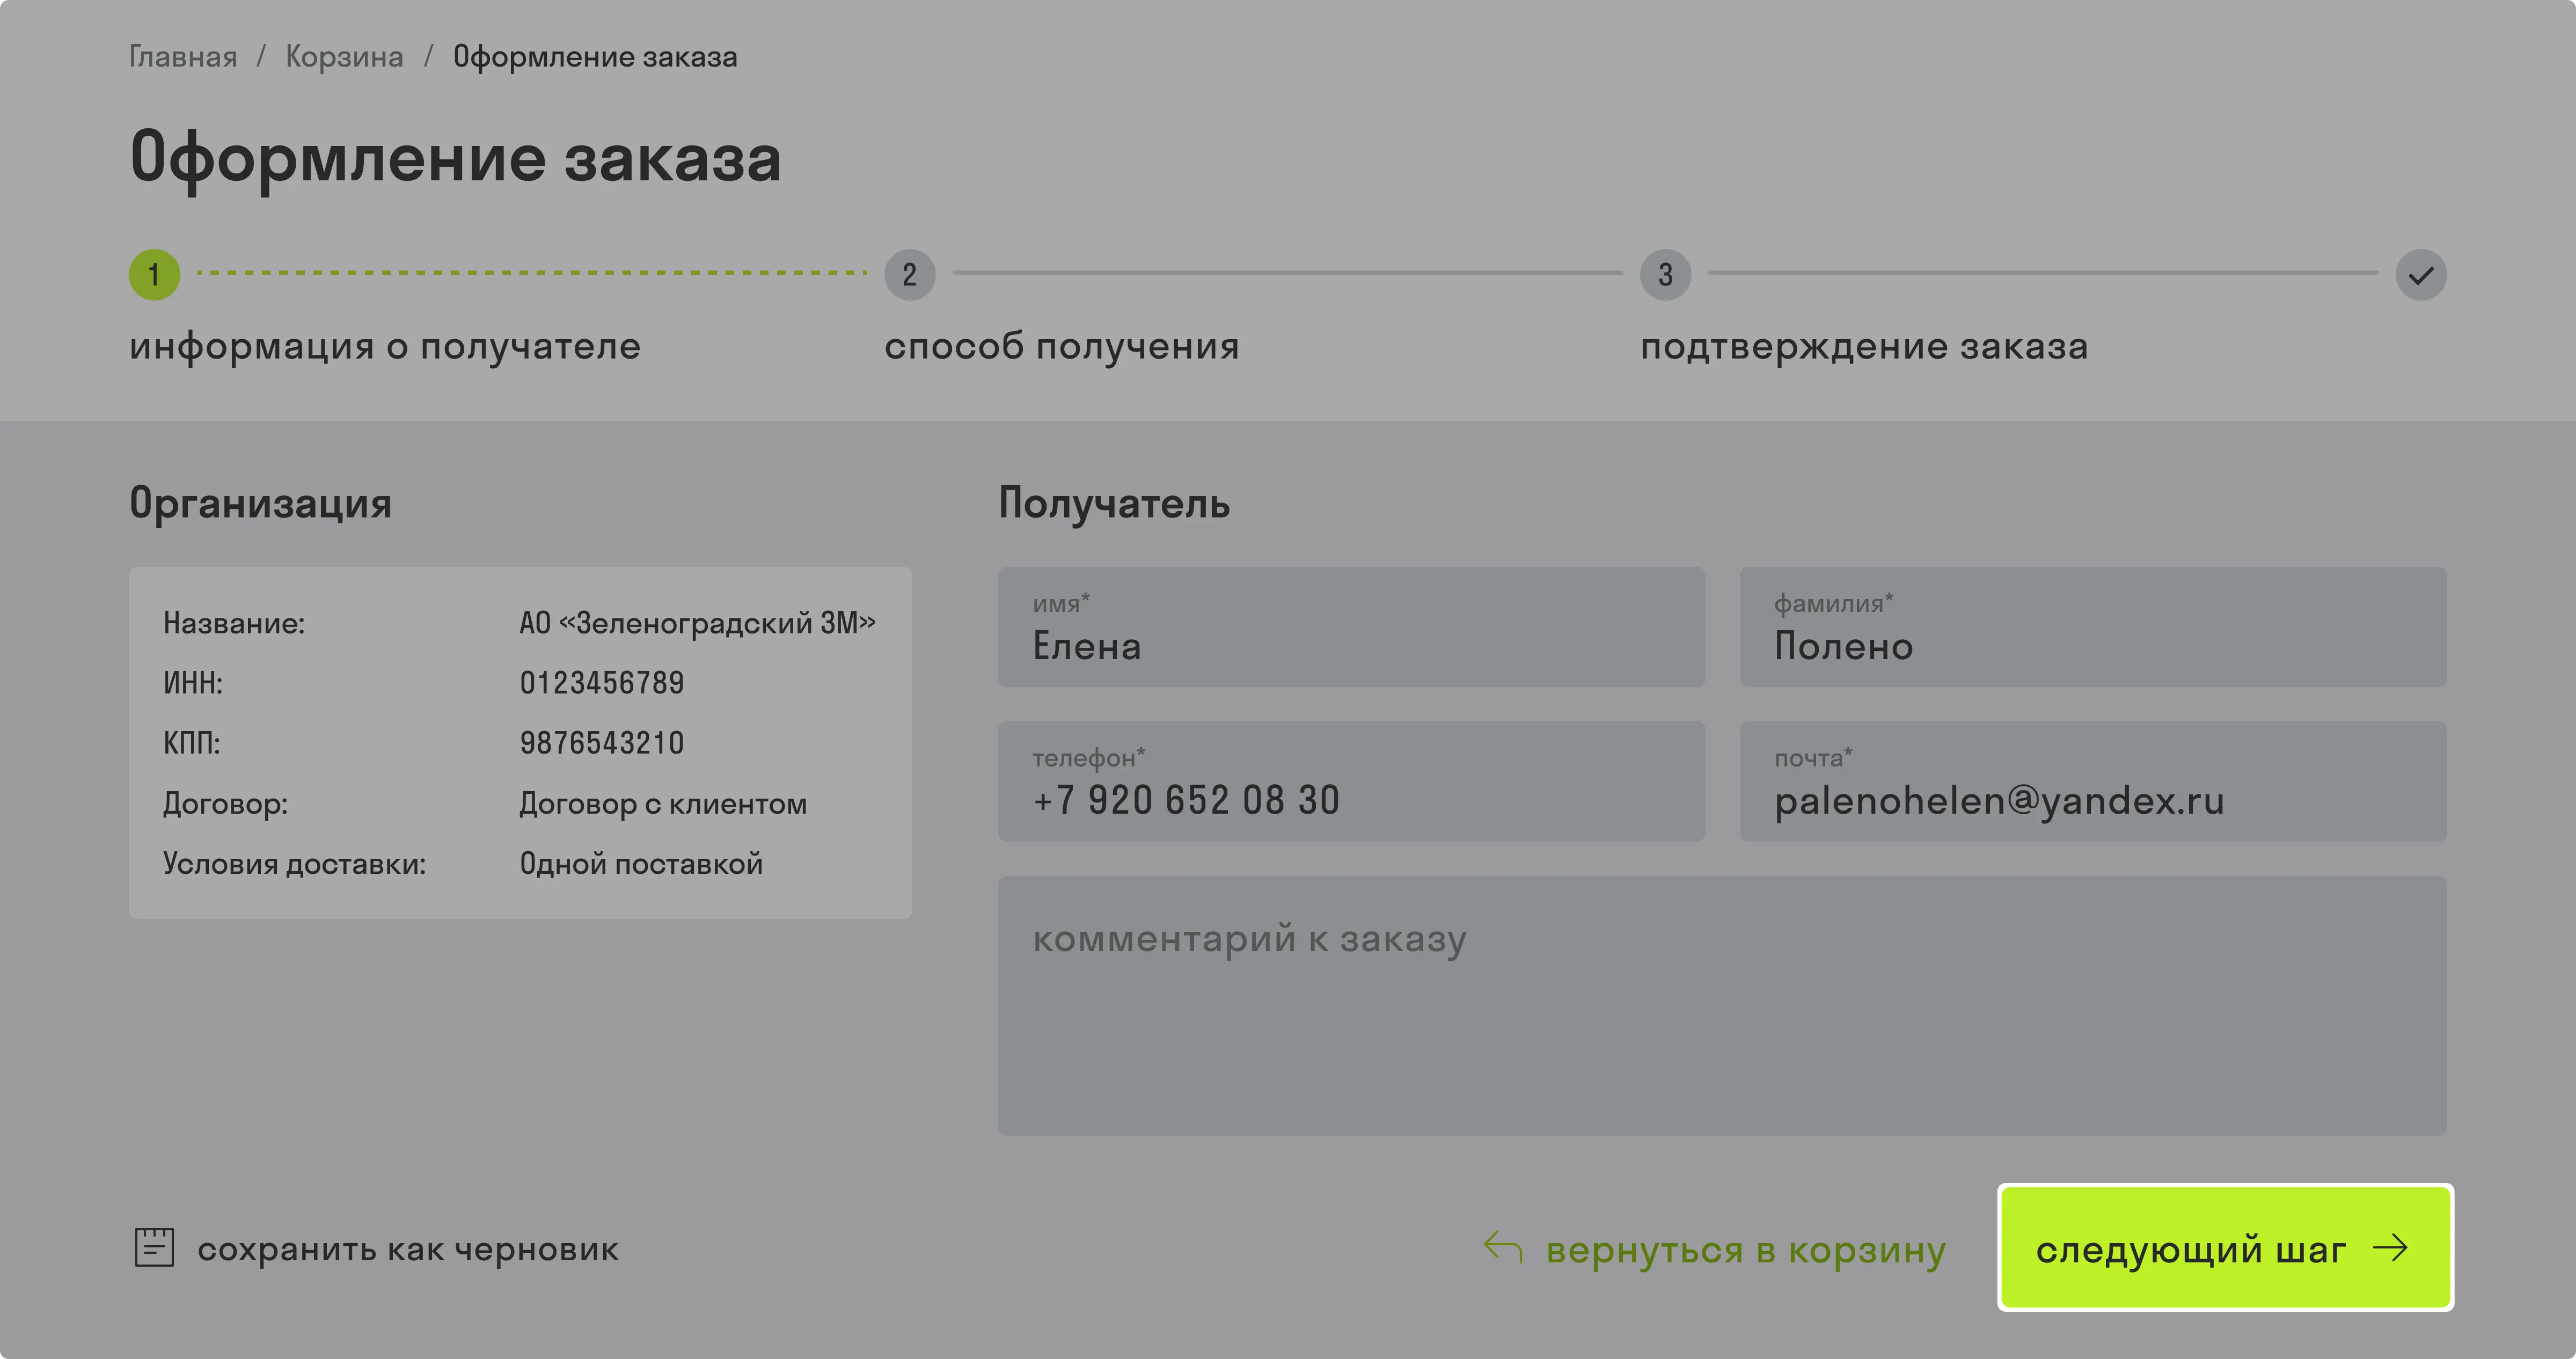Click the Получатель section heading
The width and height of the screenshot is (2576, 1359).
[x=1114, y=503]
